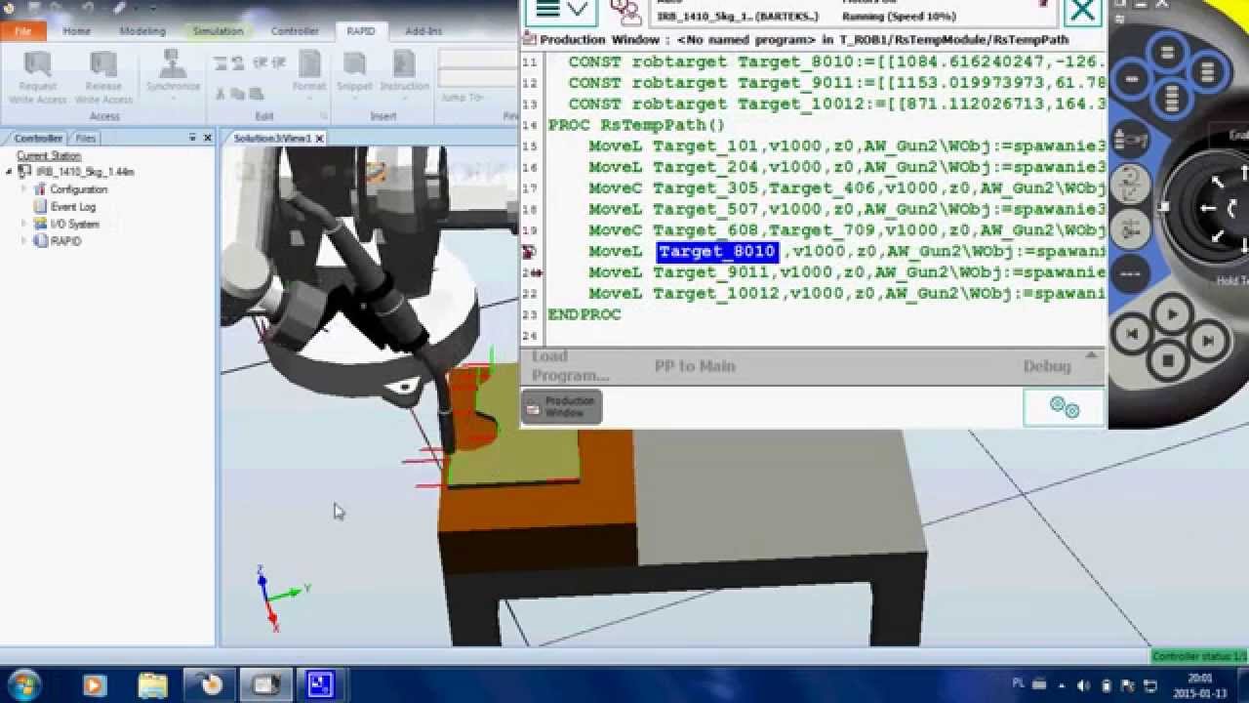Click the Step Backward button on FlexPendant
The height and width of the screenshot is (703, 1249).
pos(1133,335)
